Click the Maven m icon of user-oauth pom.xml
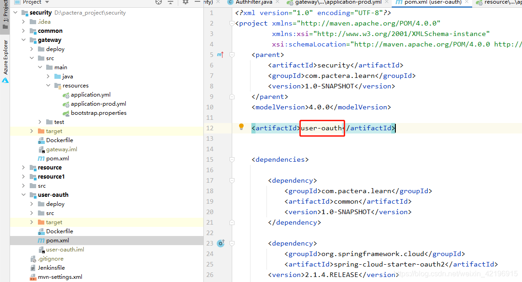 coord(41,241)
